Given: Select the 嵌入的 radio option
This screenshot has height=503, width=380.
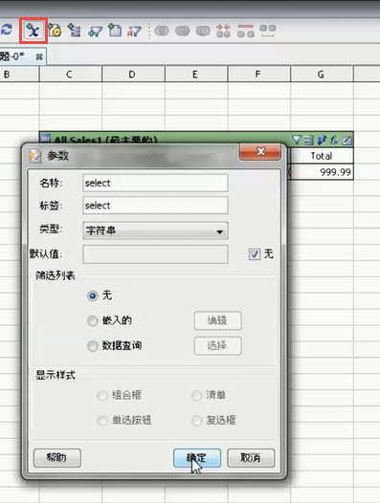Looking at the screenshot, I should coord(93,320).
